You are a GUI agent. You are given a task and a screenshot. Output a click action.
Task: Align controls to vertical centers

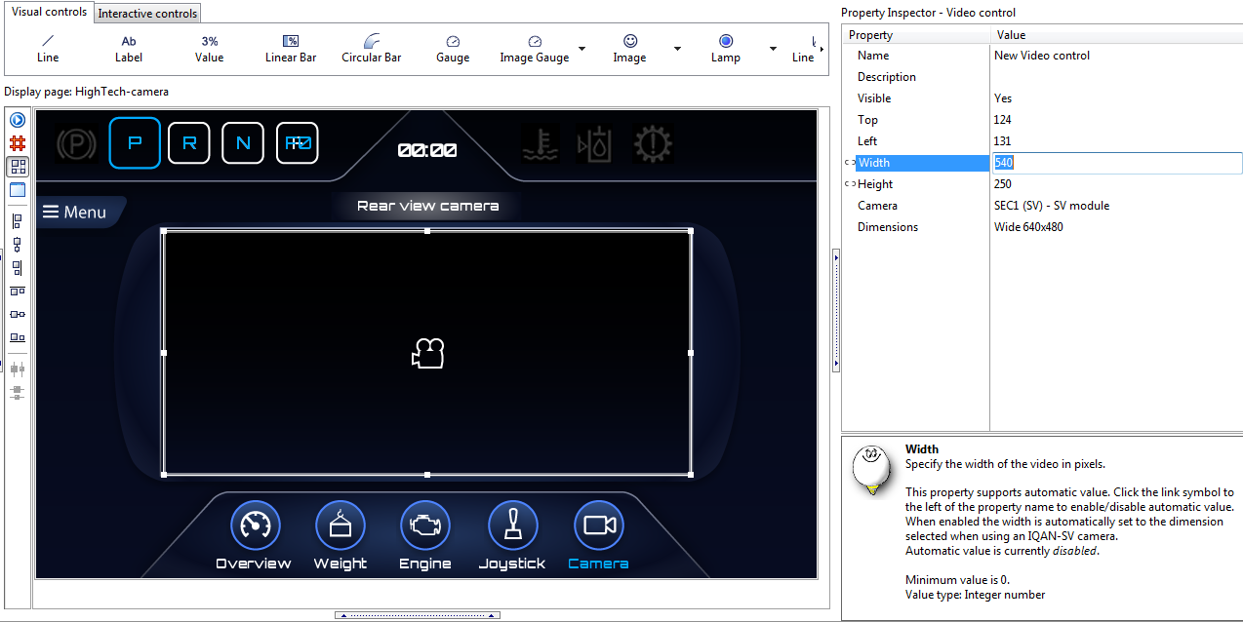point(18,315)
